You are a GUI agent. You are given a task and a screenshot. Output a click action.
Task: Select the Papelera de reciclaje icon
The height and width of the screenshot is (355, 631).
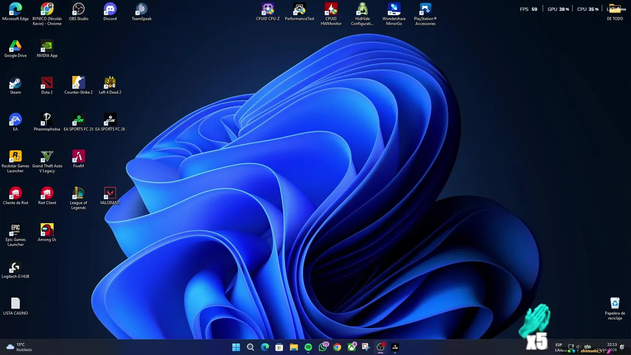[x=615, y=309]
